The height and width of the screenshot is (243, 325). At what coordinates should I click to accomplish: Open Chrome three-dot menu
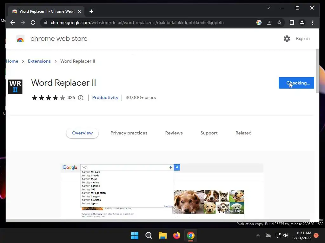[312, 22]
